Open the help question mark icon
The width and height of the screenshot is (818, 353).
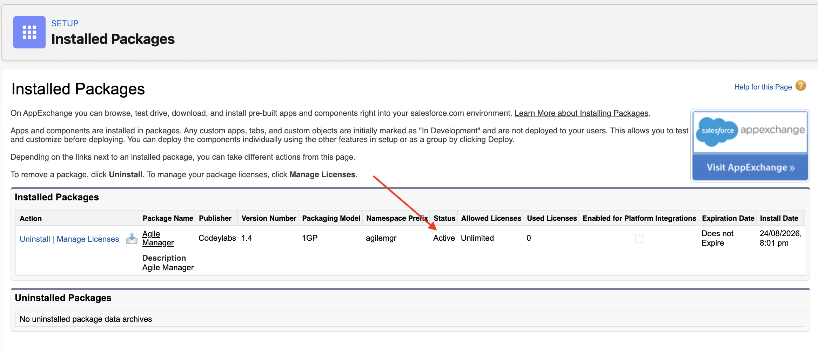pyautogui.click(x=801, y=86)
